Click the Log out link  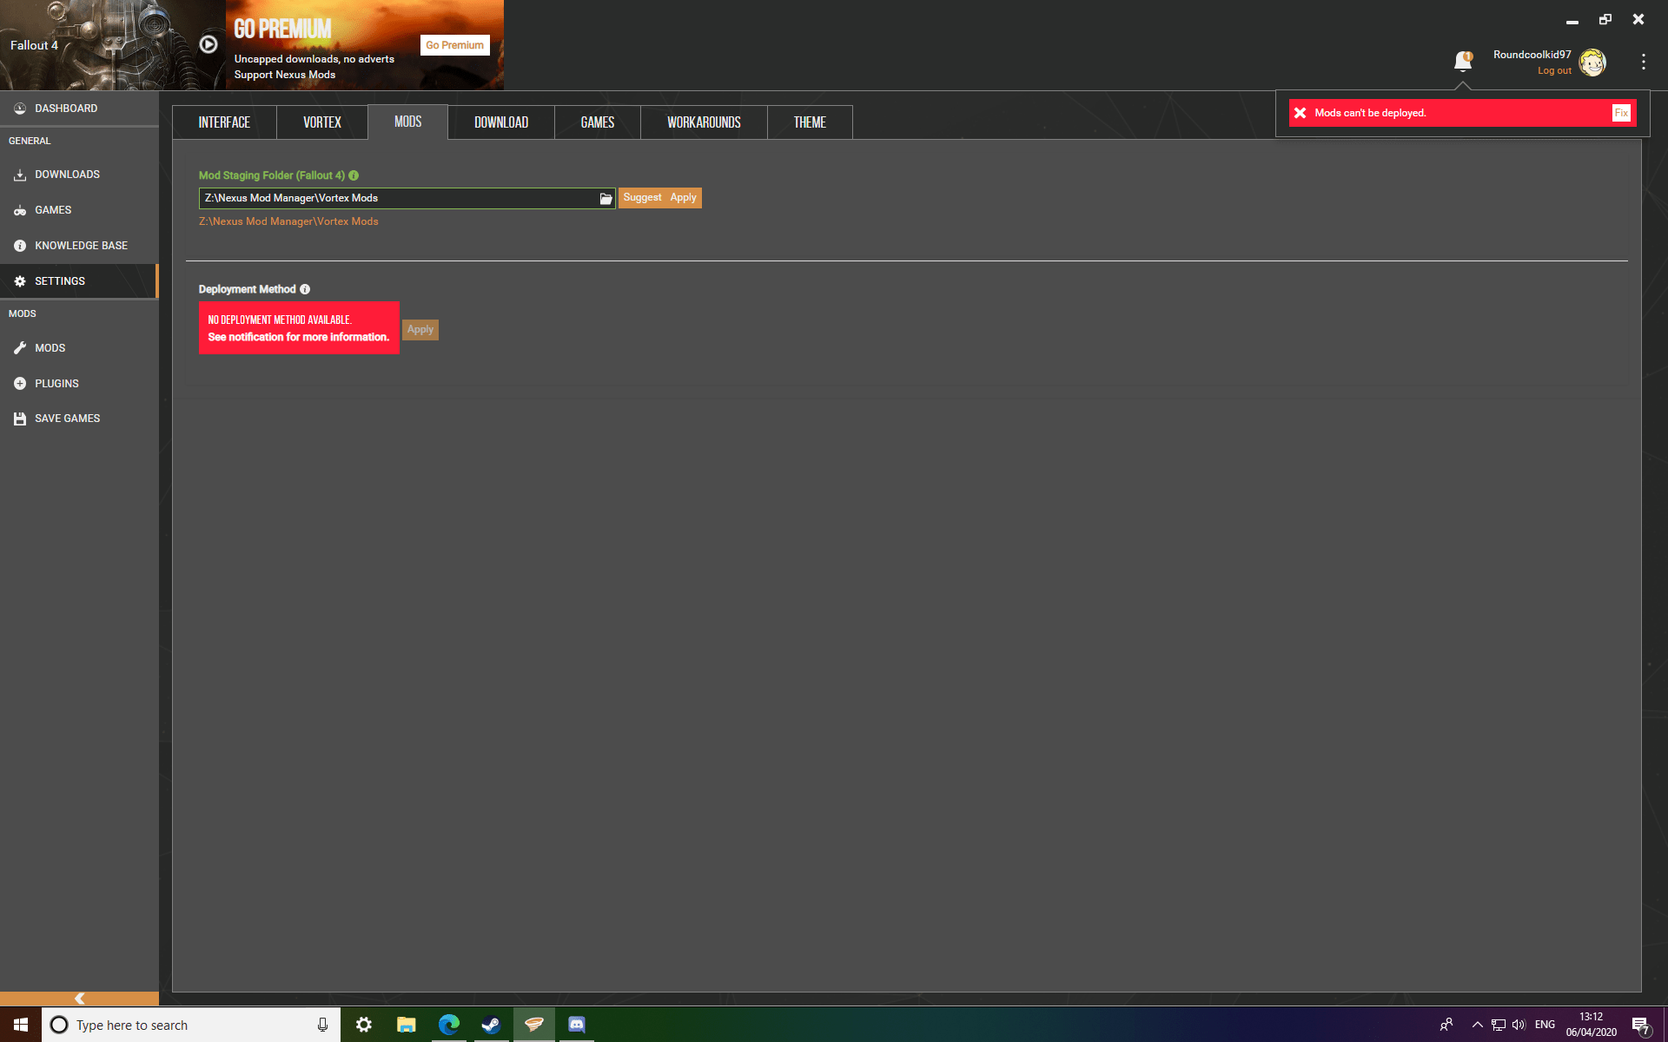[1554, 71]
